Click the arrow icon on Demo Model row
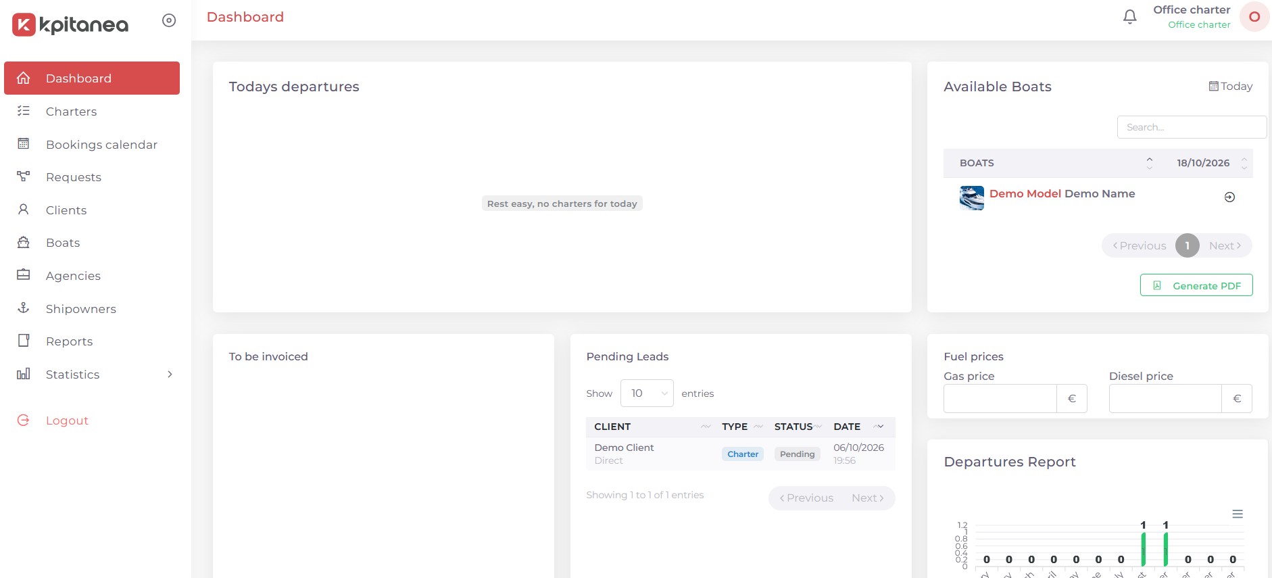 coord(1229,197)
